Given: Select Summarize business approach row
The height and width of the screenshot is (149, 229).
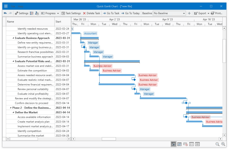Looking at the screenshot, I should click(38, 57).
